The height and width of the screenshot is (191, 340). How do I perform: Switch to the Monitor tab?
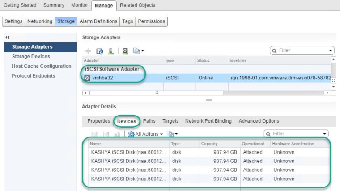click(79, 5)
